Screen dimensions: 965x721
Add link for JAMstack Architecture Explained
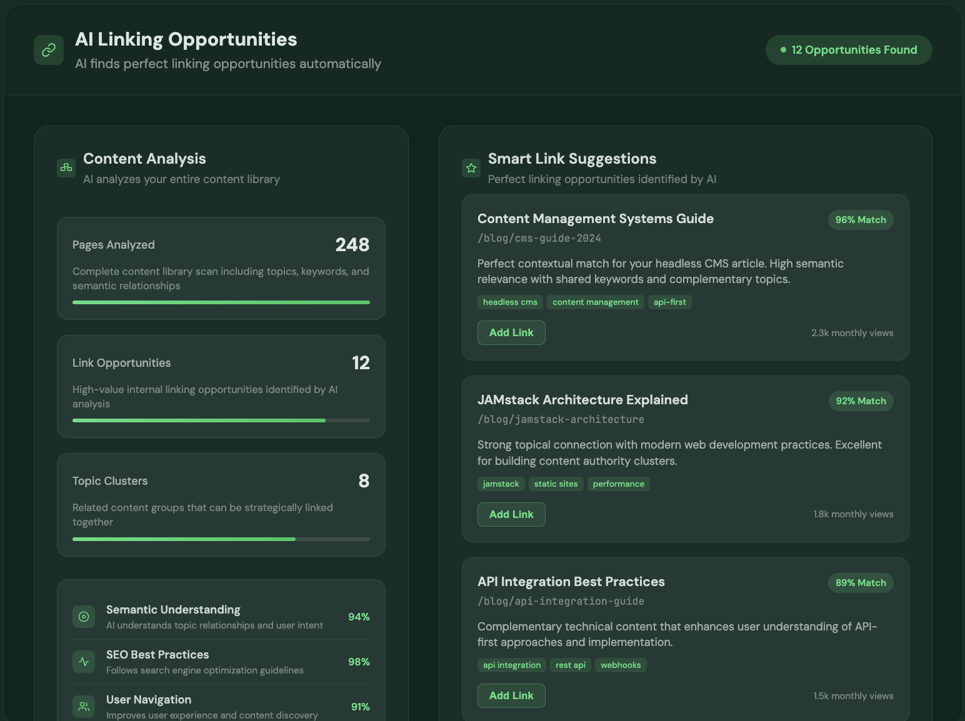[x=511, y=514]
